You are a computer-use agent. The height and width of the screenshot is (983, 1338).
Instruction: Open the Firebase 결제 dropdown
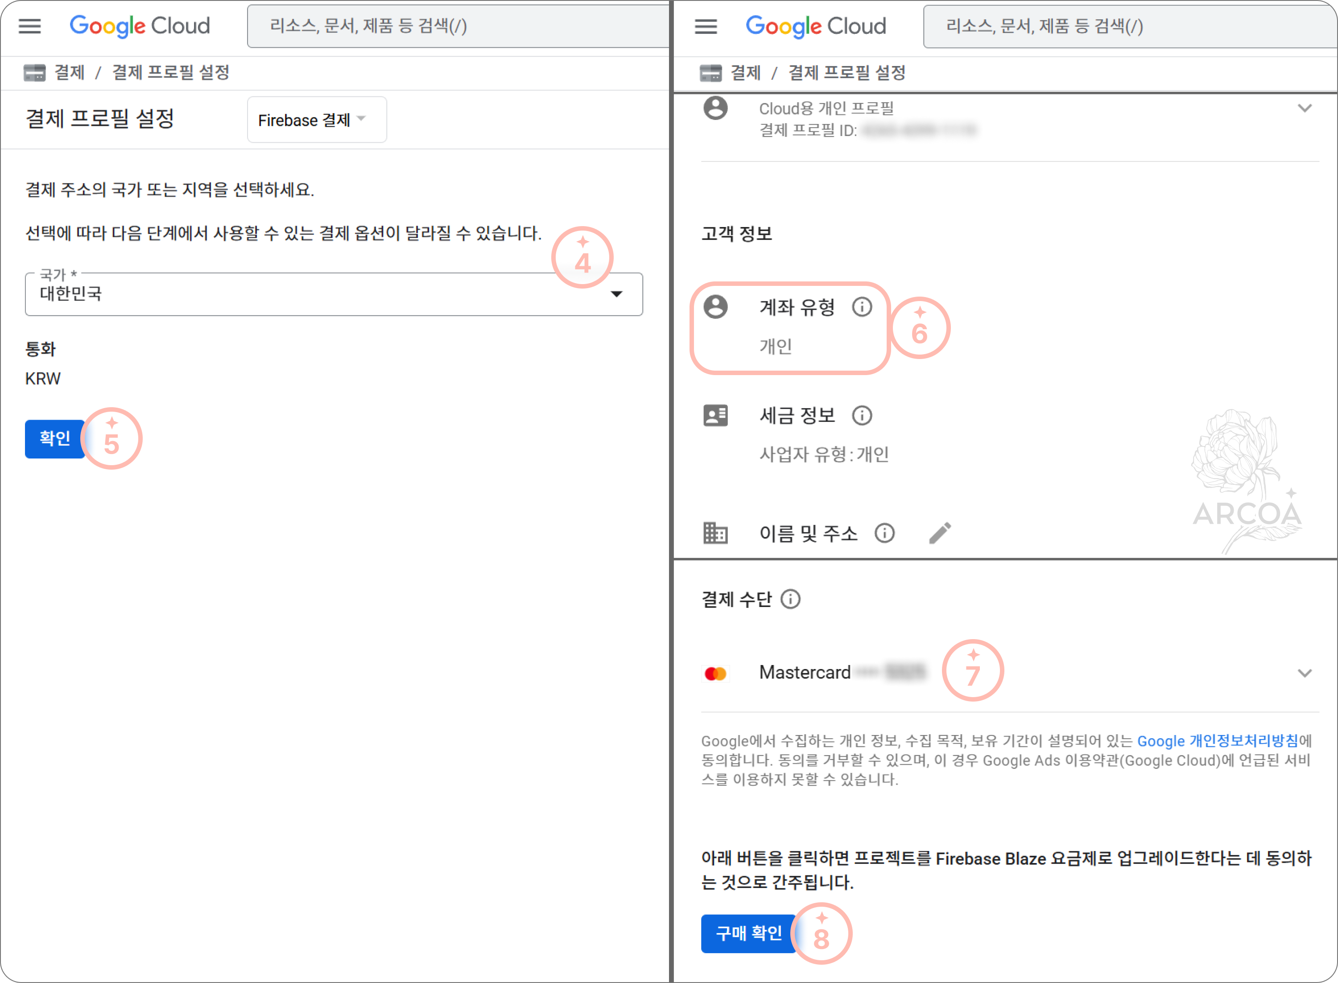click(317, 120)
